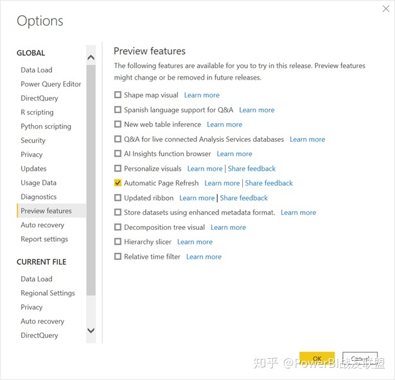Click the sidebar scrollbar thumb
This screenshot has width=395, height=380.
(x=91, y=180)
